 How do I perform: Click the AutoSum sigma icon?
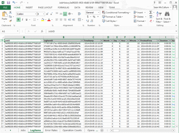pyautogui.click(x=151, y=13)
